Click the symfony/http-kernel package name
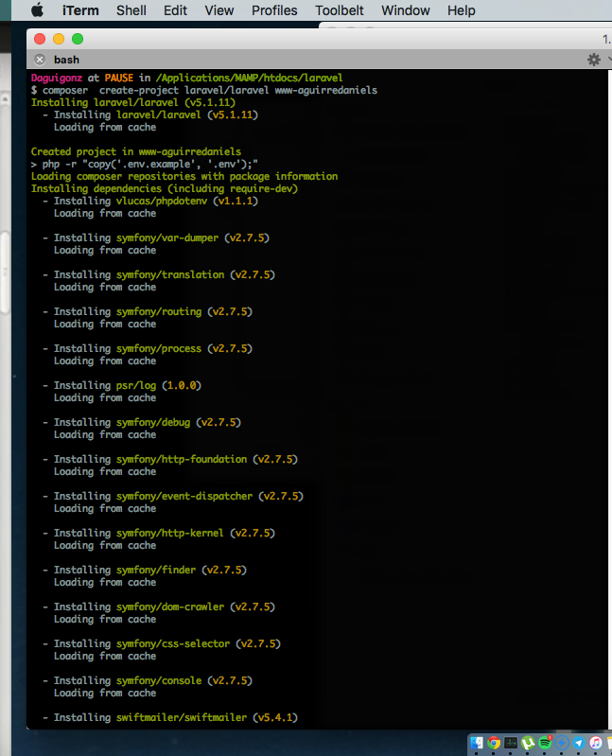This screenshot has height=756, width=612. coord(170,533)
